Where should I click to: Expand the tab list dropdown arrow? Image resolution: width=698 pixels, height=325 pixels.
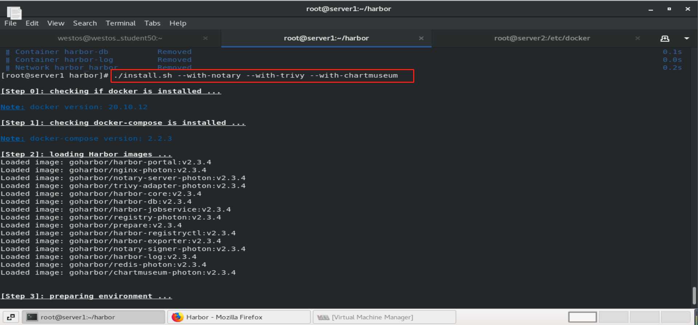[687, 38]
